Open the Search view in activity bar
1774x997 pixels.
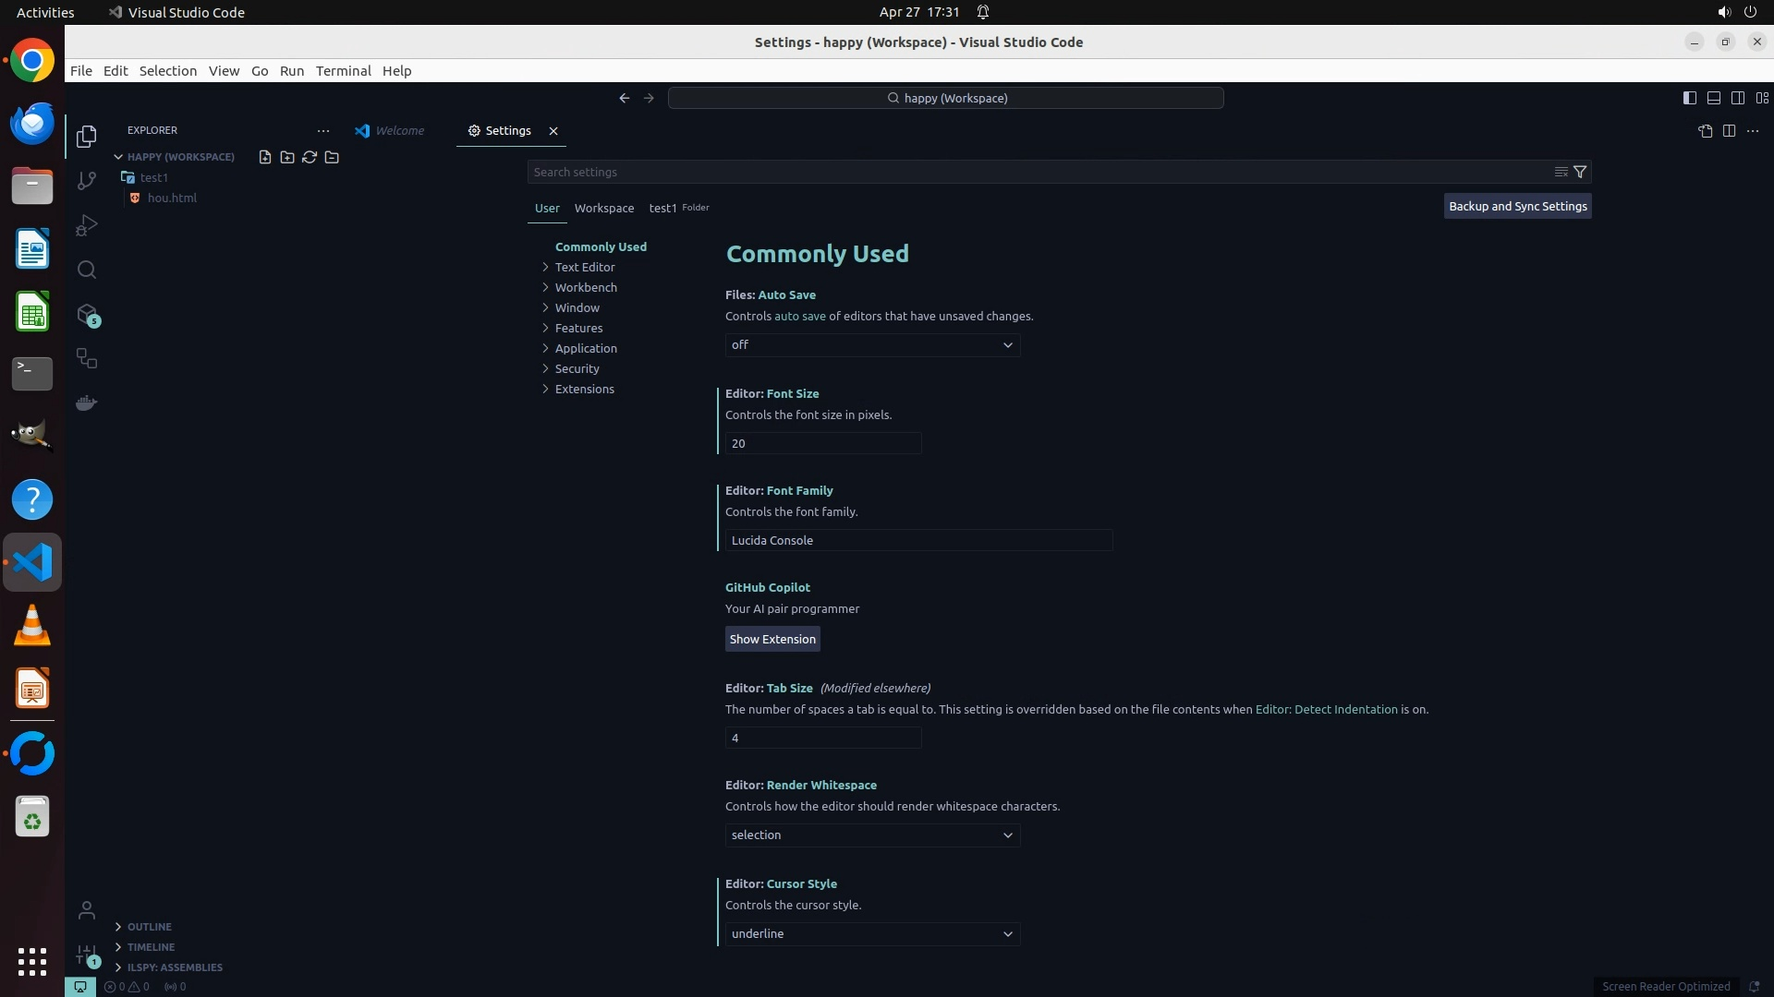click(x=87, y=270)
